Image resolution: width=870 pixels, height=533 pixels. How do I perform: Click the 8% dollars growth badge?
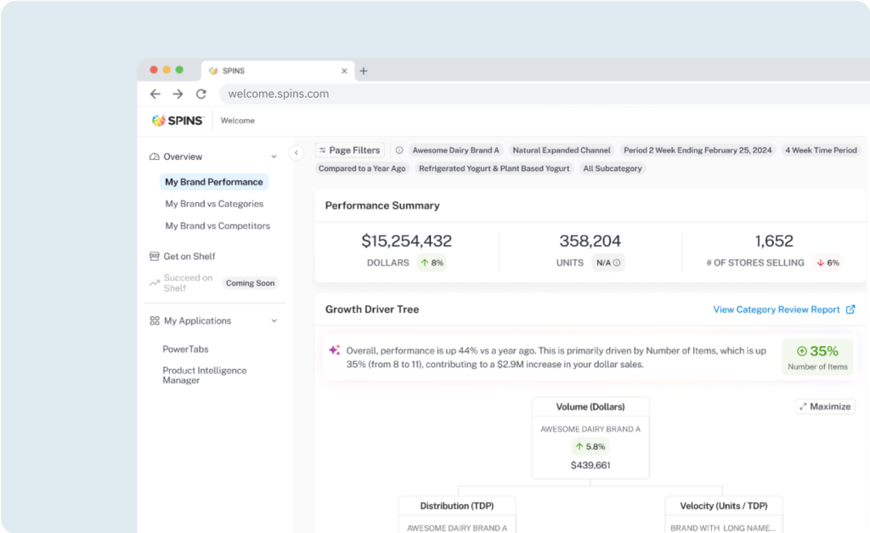point(432,263)
